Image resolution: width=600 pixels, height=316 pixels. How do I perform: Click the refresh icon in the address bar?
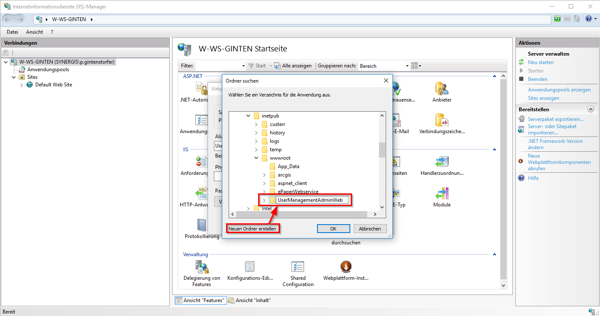(x=557, y=19)
